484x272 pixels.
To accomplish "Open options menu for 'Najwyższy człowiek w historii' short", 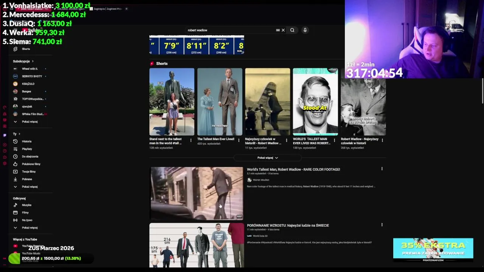I will point(287,141).
